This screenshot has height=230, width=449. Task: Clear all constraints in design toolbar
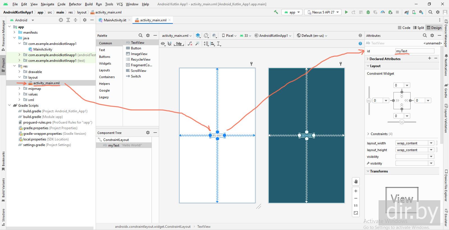(190, 44)
